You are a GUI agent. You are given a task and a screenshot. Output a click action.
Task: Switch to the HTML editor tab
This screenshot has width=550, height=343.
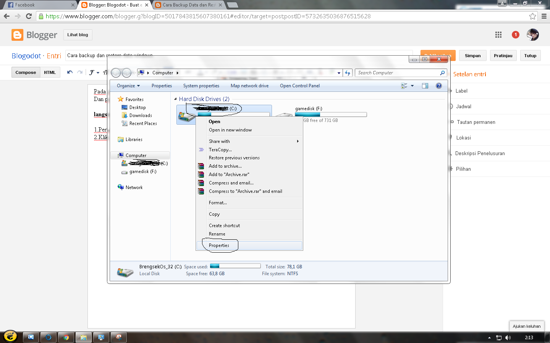click(x=50, y=72)
